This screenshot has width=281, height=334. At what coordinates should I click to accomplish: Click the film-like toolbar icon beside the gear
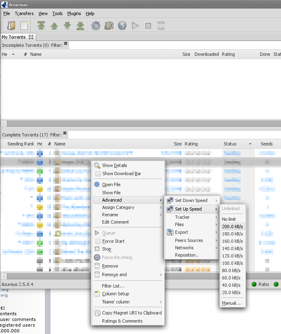[109, 26]
